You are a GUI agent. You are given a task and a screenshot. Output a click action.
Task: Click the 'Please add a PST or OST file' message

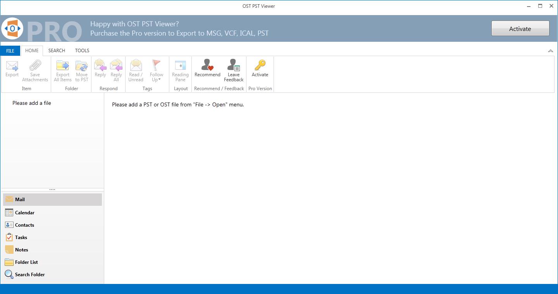pyautogui.click(x=178, y=104)
